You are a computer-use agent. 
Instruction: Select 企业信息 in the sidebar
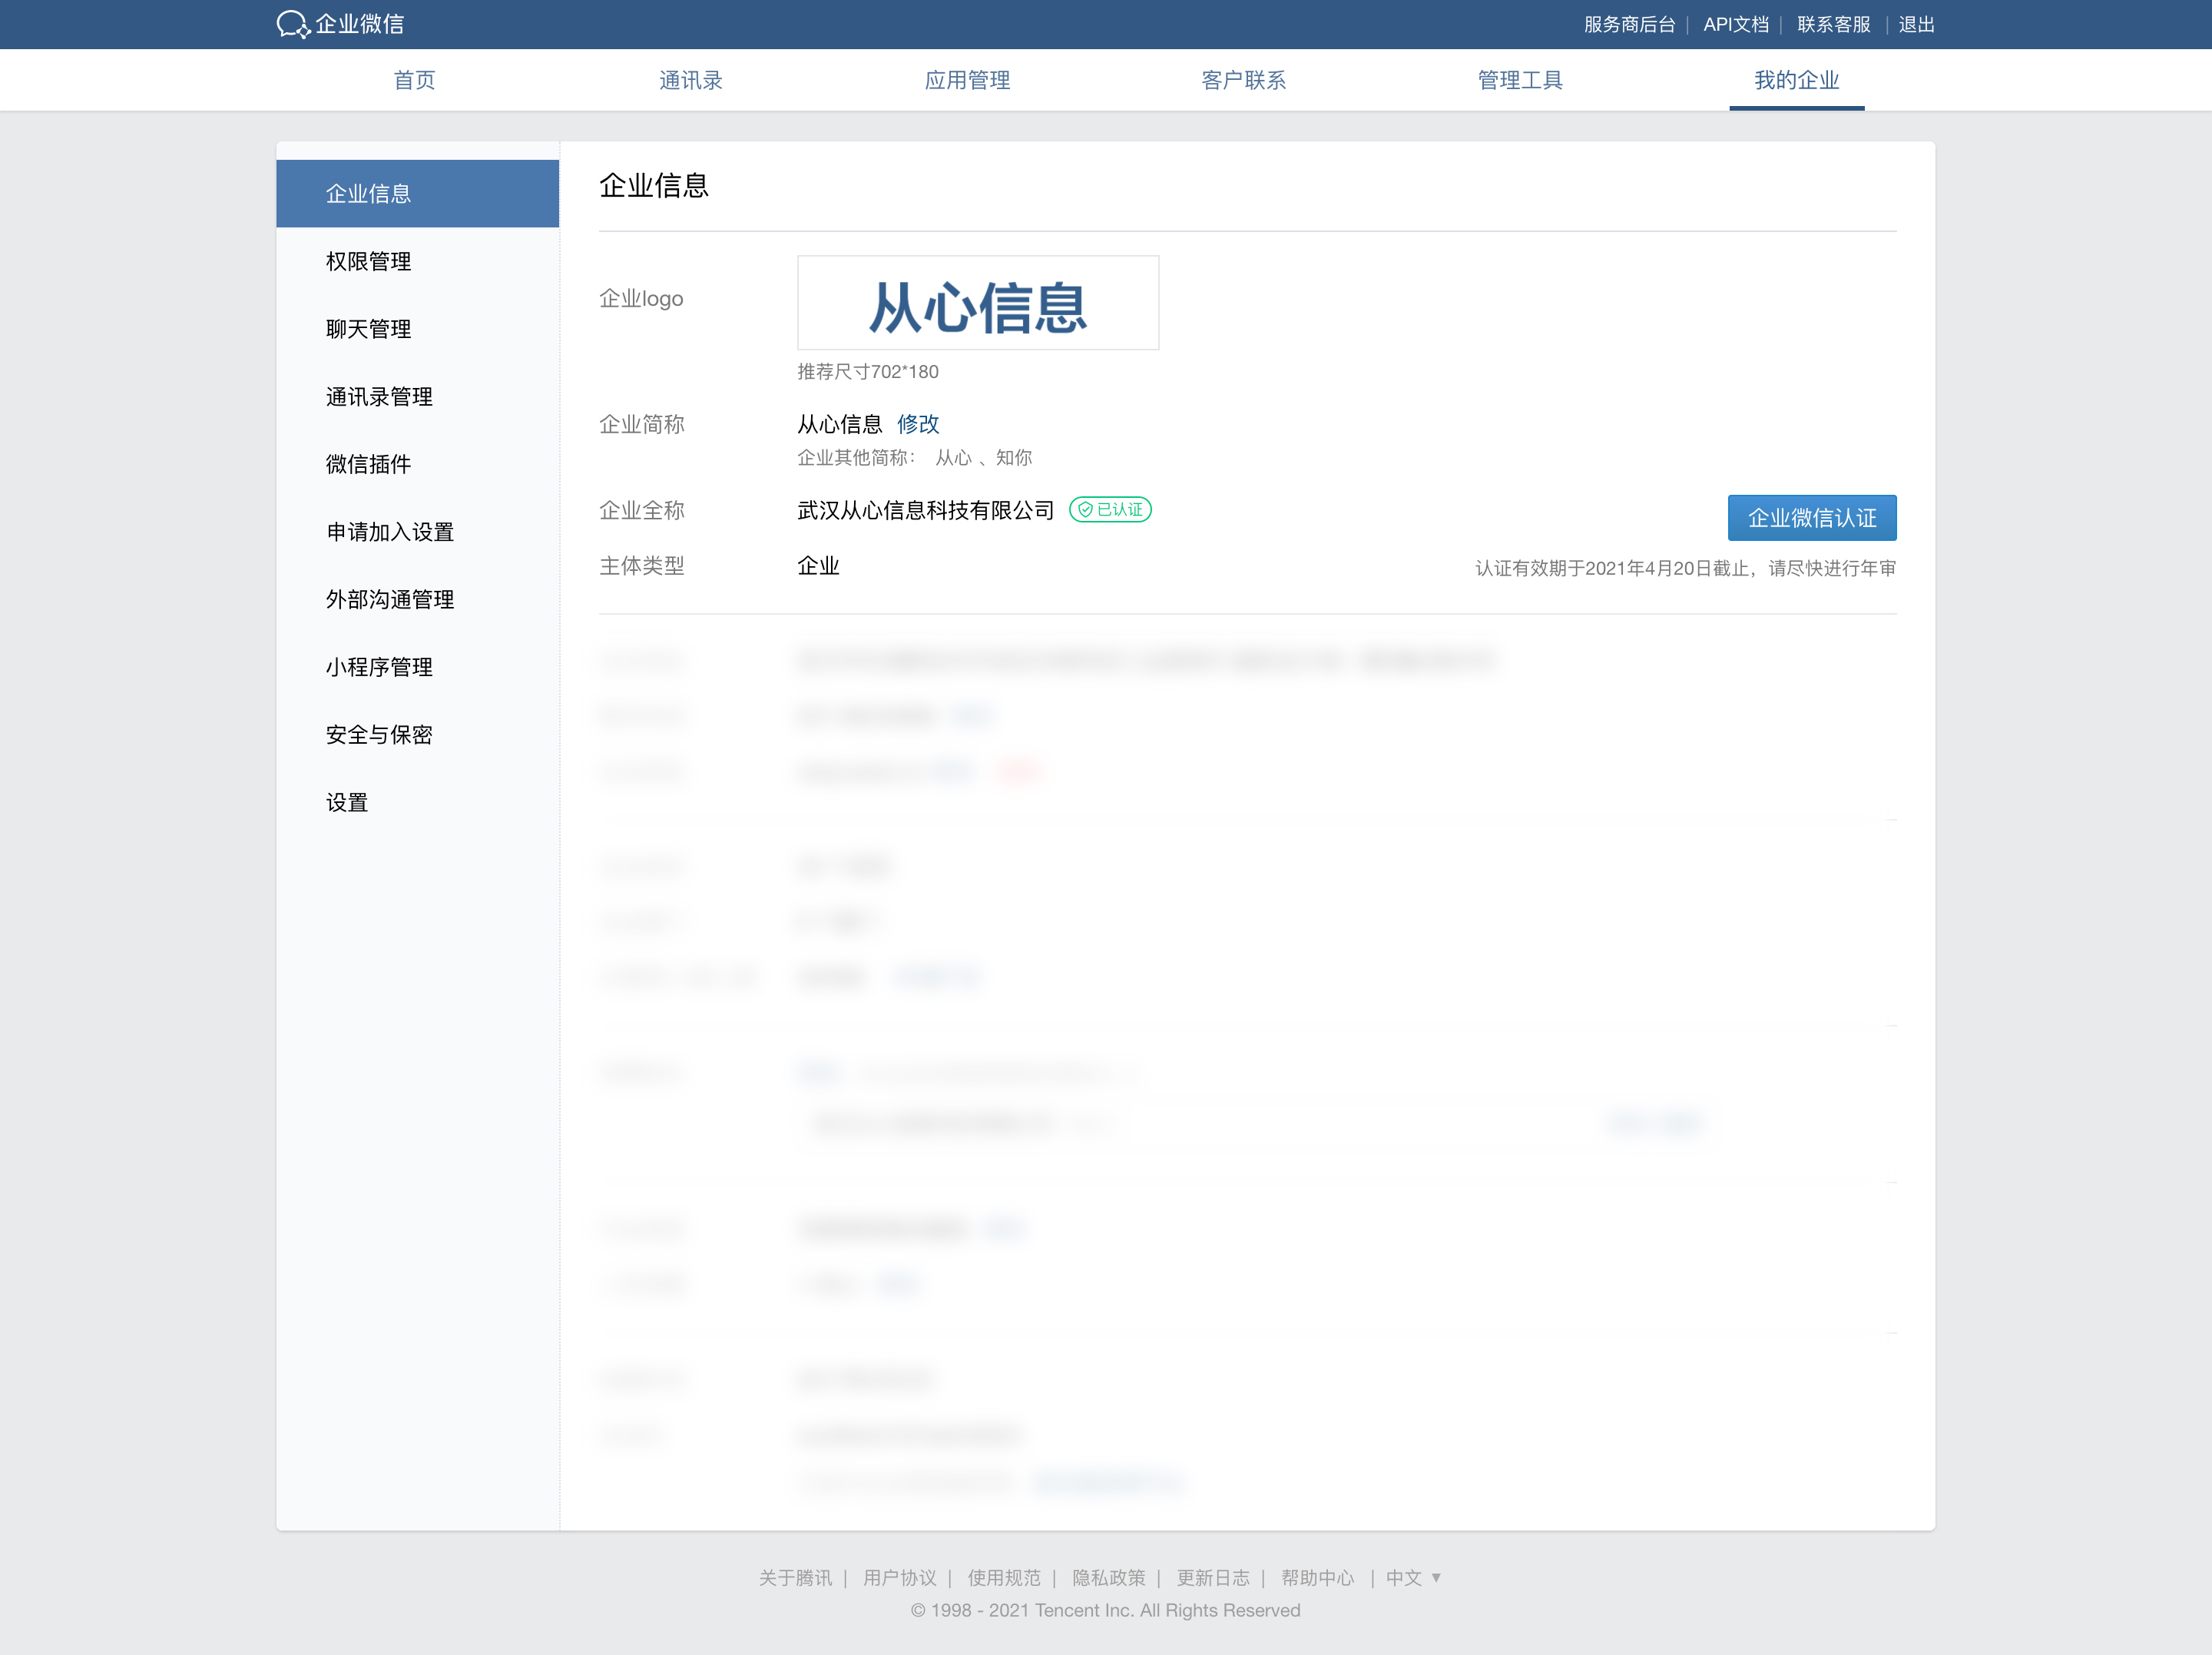pyautogui.click(x=417, y=193)
